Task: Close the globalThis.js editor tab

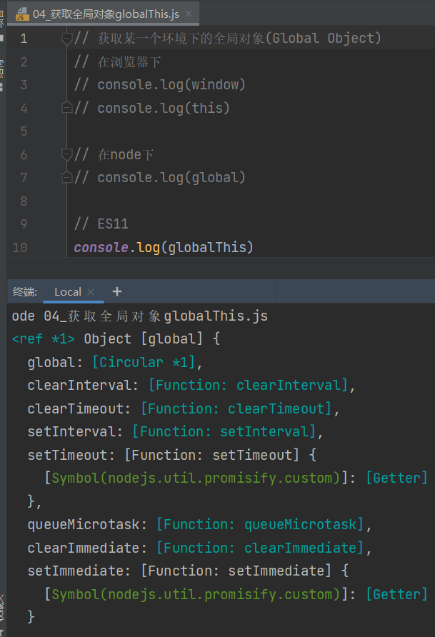Action: (x=189, y=14)
